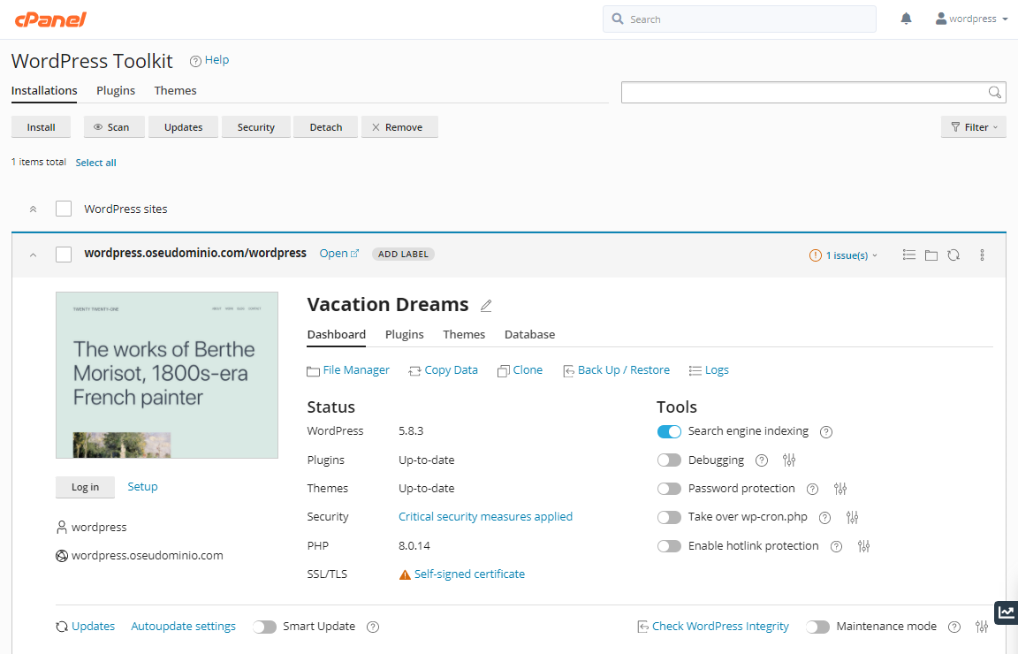Screen dimensions: 1018x654
Task: Switch to the Database tab
Action: pyautogui.click(x=529, y=335)
